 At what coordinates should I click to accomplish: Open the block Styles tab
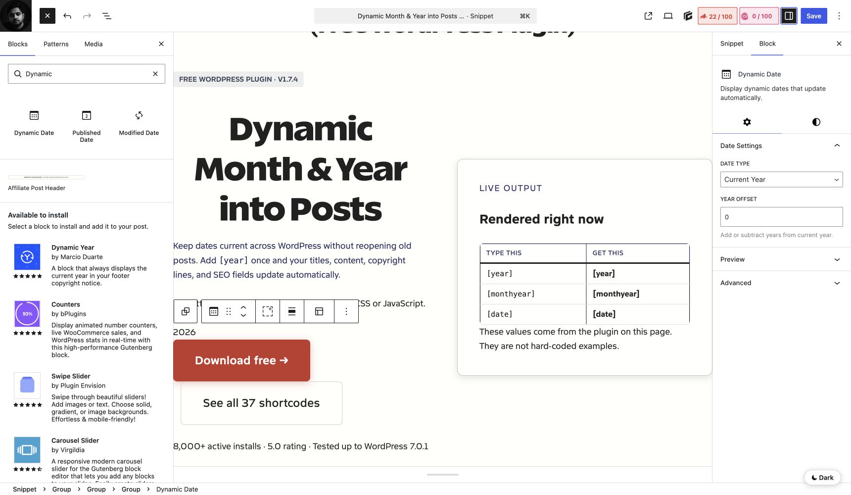click(x=816, y=122)
